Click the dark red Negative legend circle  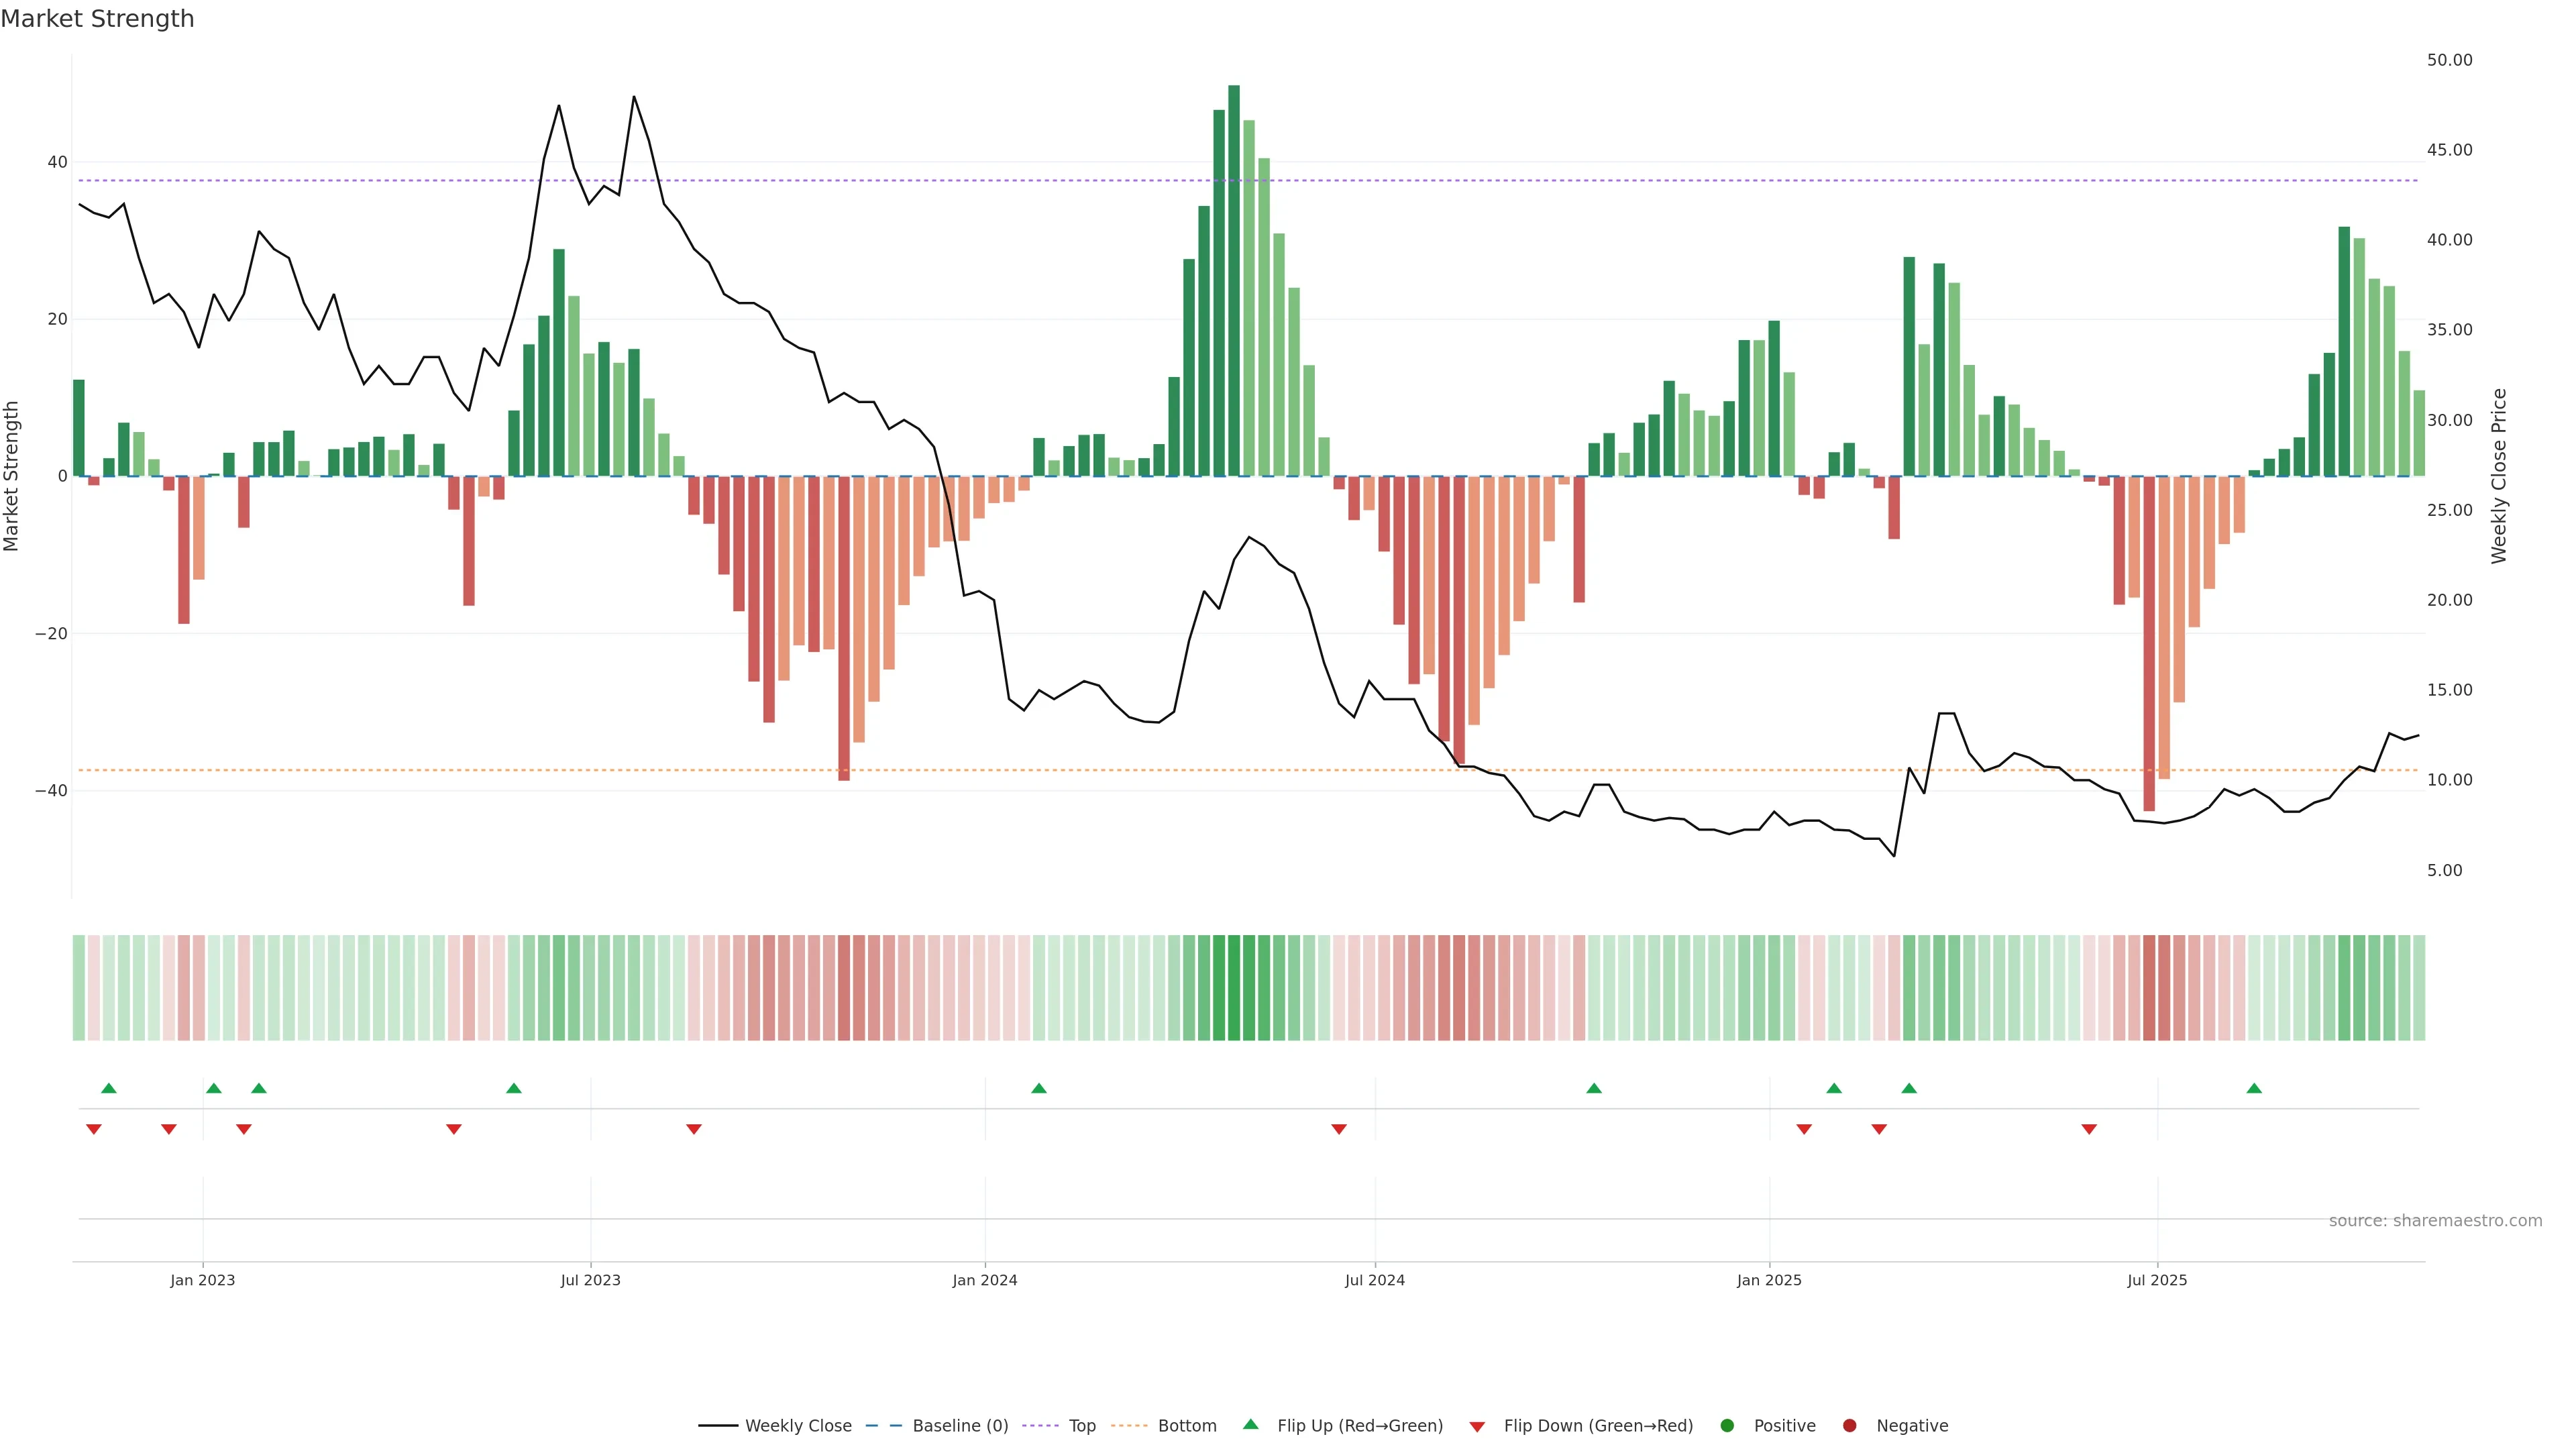coord(1849,1426)
